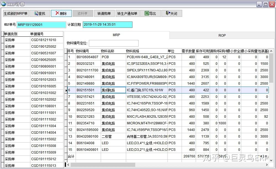Click the 转请购单 button
This screenshot has width=276, height=169.
click(x=104, y=14)
